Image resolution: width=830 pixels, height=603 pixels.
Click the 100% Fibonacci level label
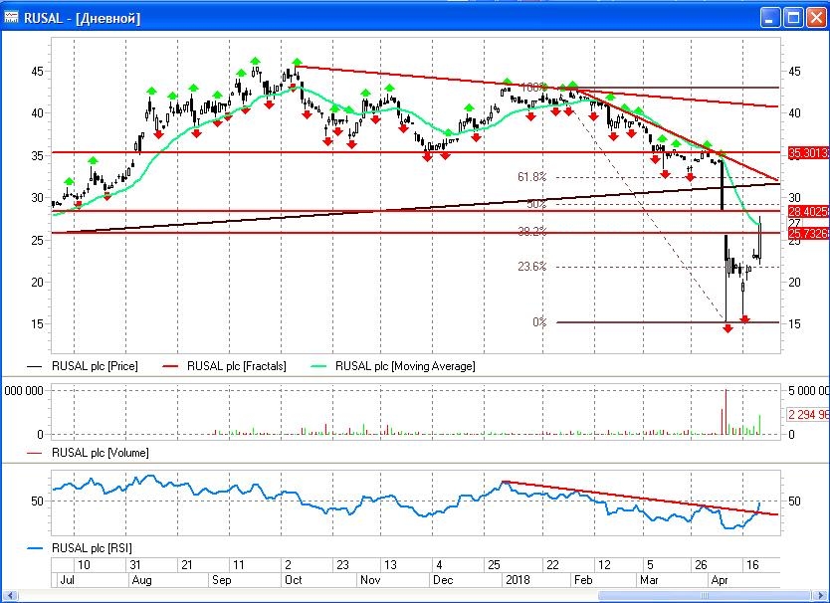tap(533, 88)
